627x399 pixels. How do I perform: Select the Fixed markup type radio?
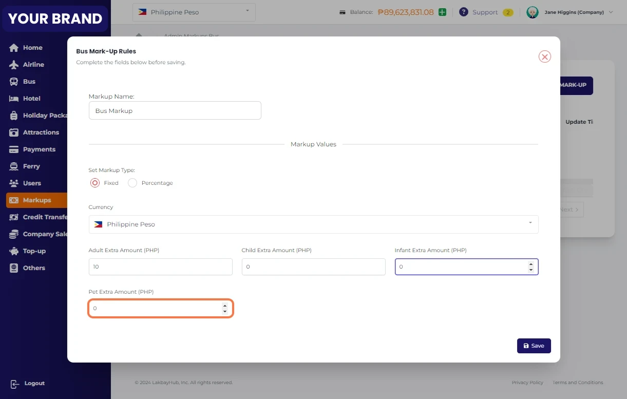(x=95, y=183)
